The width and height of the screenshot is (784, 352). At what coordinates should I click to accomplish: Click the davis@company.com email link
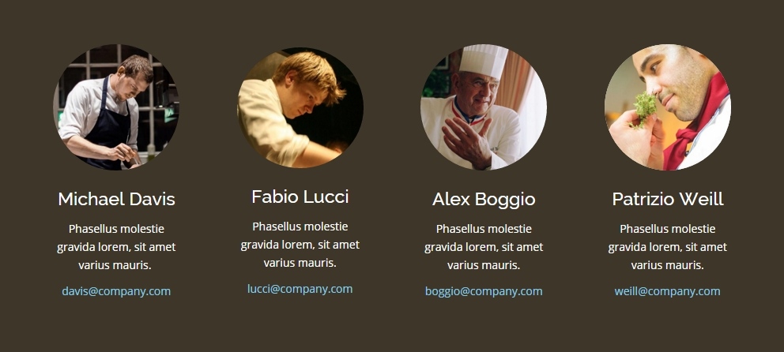pos(116,291)
